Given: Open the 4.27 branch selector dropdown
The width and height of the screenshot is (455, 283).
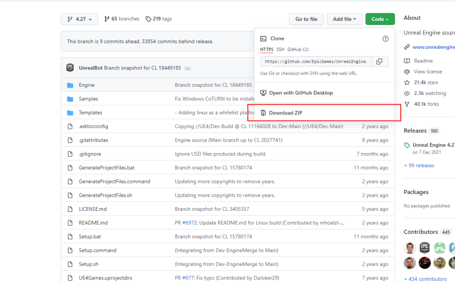Looking at the screenshot, I should (x=79, y=19).
